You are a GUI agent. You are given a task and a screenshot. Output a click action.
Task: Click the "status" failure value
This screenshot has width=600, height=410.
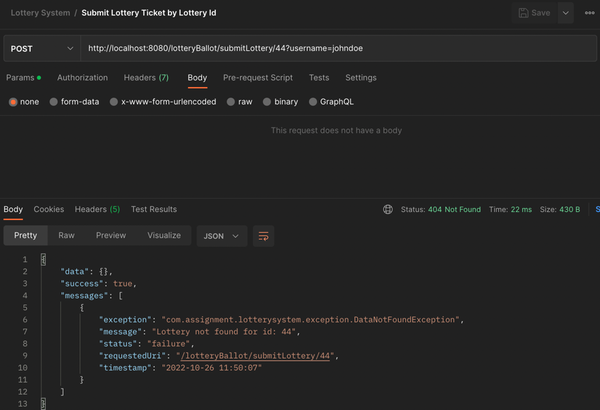(x=169, y=344)
